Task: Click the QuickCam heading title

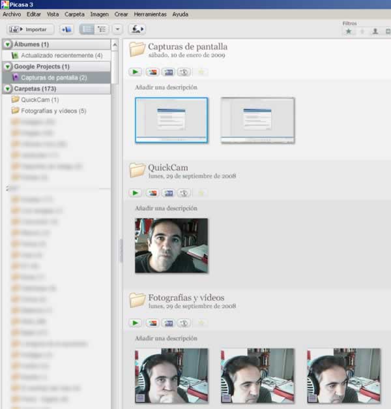Action: coord(168,168)
